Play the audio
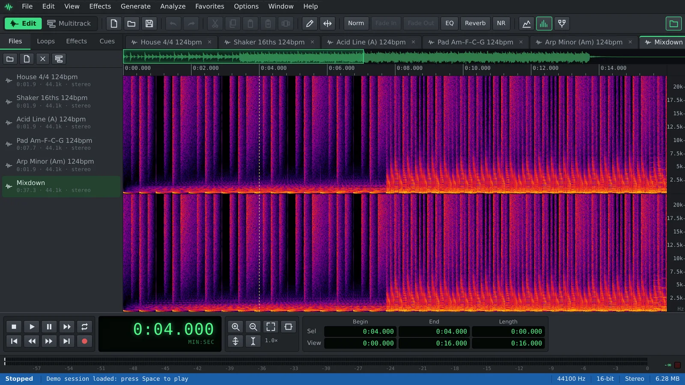Viewport: 685px width, 385px height. pos(32,327)
